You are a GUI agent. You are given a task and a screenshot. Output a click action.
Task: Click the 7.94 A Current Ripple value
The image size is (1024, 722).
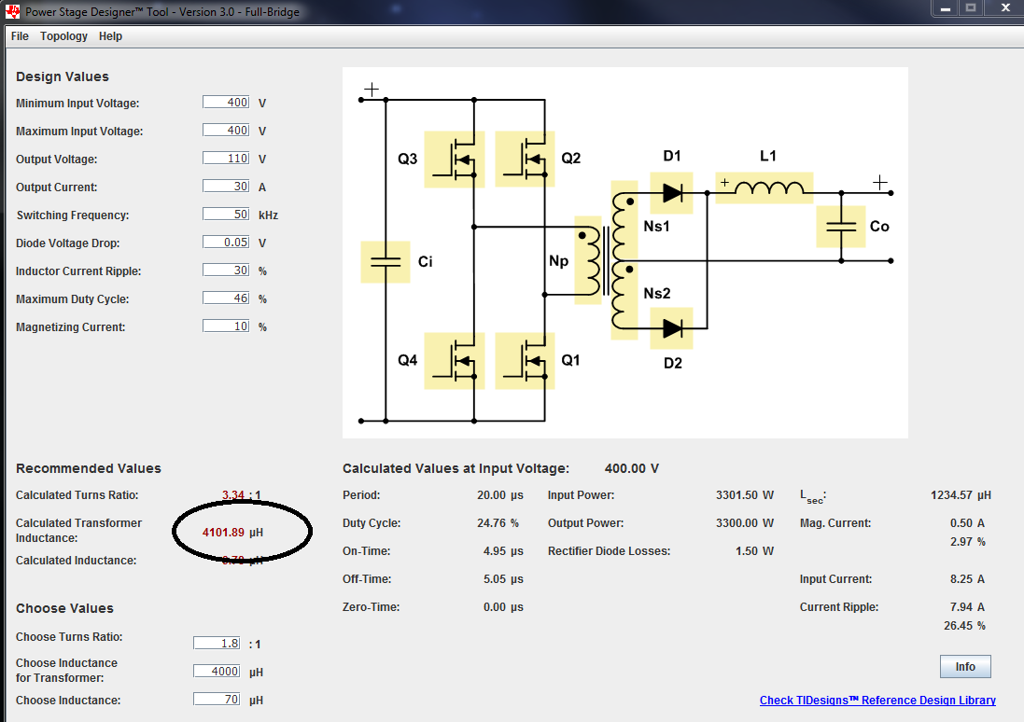click(967, 607)
